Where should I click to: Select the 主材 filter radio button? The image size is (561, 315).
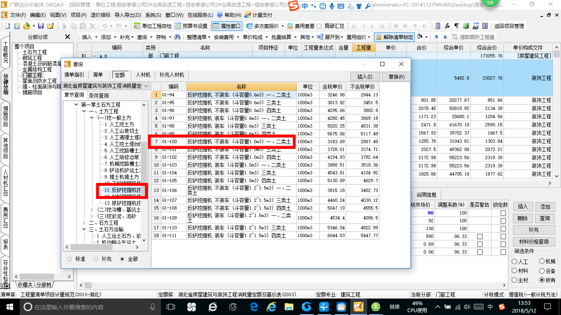coord(515,280)
